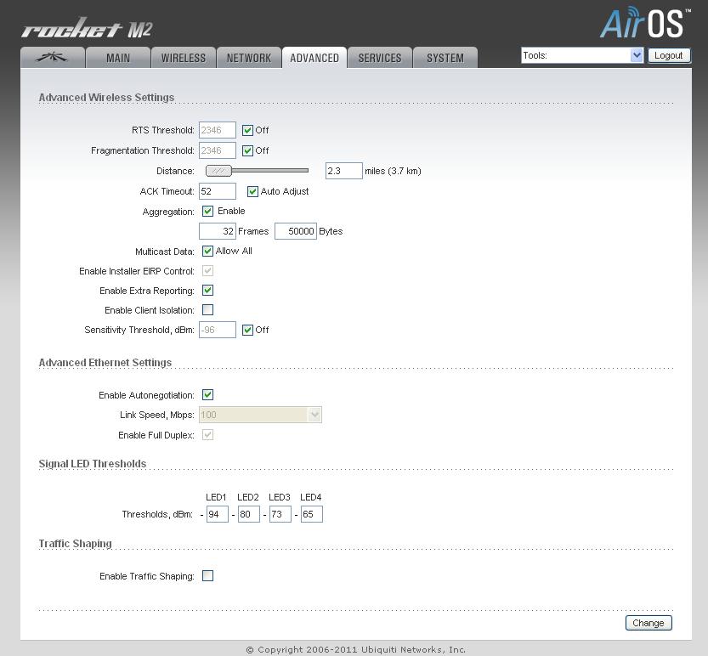Viewport: 708px width, 656px height.
Task: Click the ACK Timeout input field
Action: (218, 191)
